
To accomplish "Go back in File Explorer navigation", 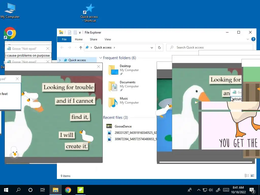I will pos(62,47).
